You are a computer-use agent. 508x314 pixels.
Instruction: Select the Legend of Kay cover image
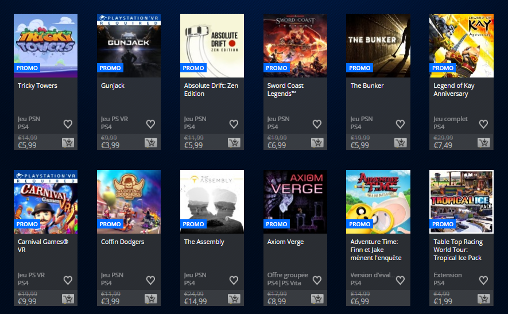click(462, 45)
